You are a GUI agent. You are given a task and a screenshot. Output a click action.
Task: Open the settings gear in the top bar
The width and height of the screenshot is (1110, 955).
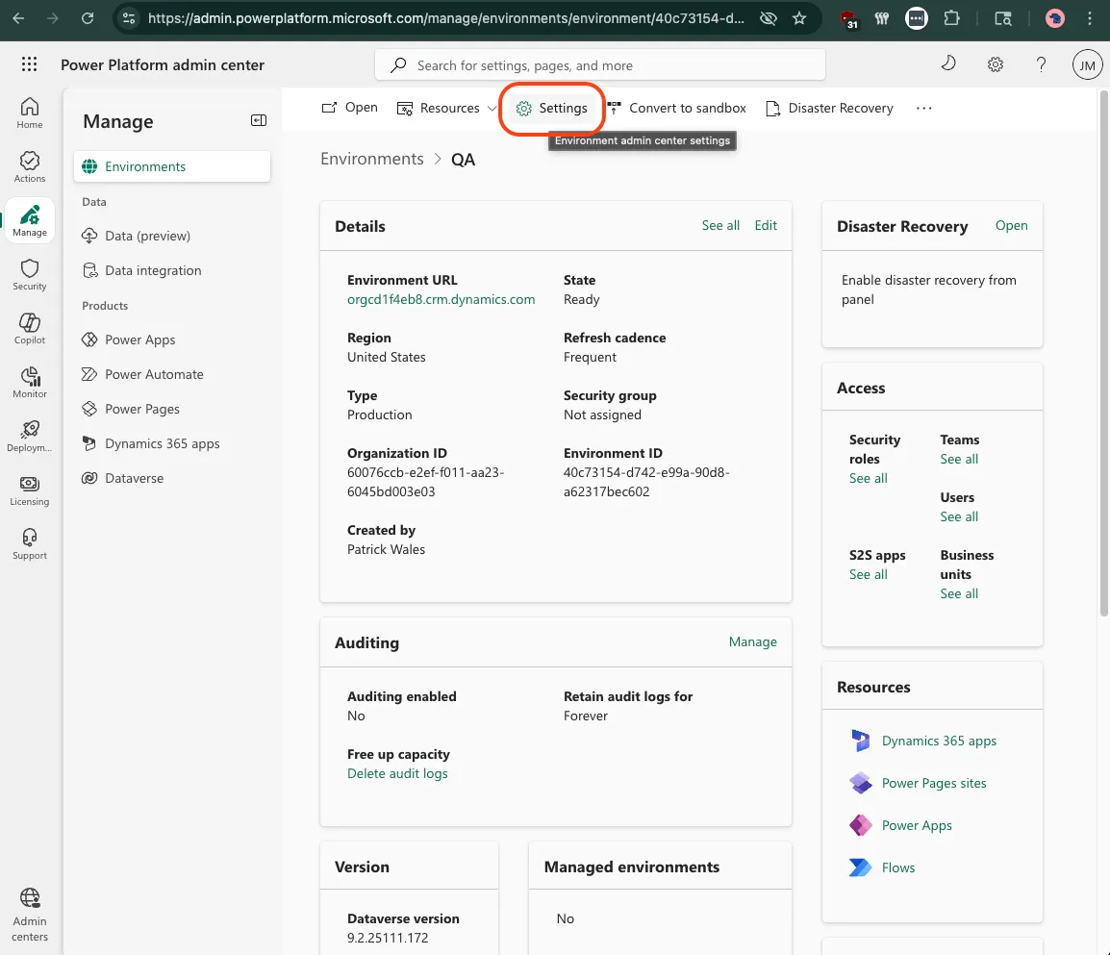[995, 63]
